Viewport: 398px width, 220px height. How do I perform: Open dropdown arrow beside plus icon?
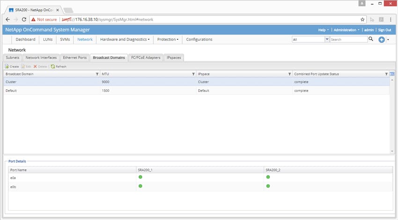(388, 40)
